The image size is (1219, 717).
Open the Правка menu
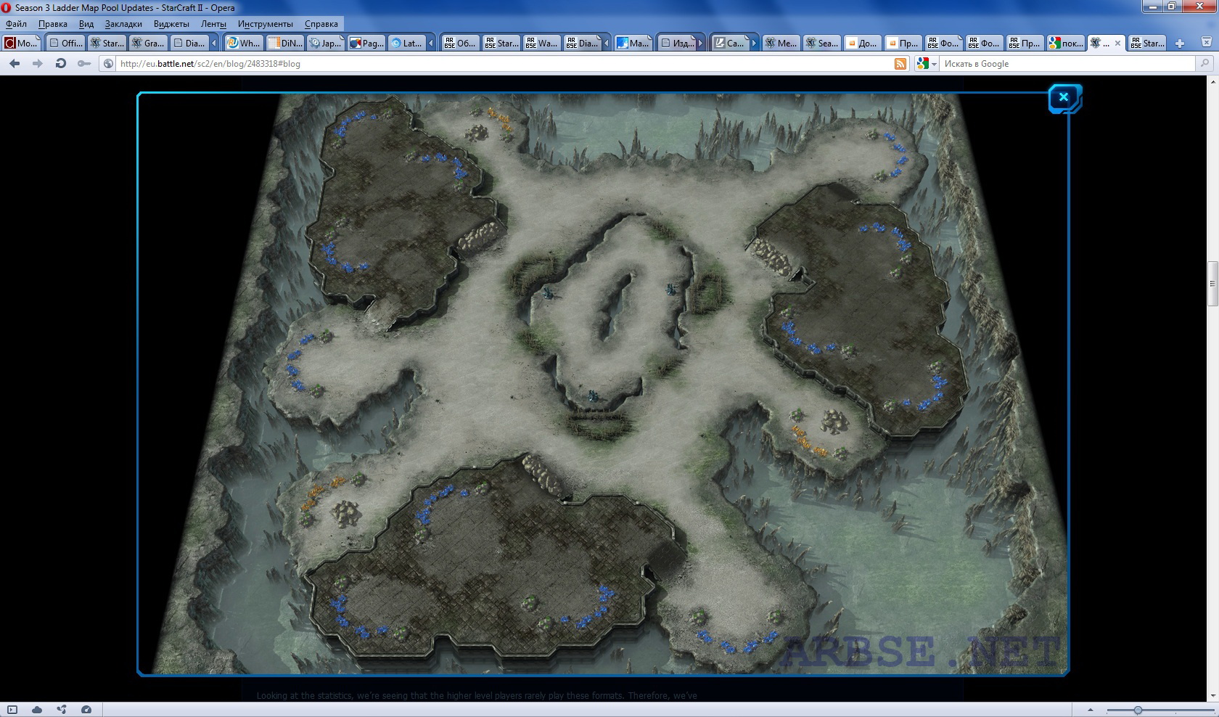(53, 24)
